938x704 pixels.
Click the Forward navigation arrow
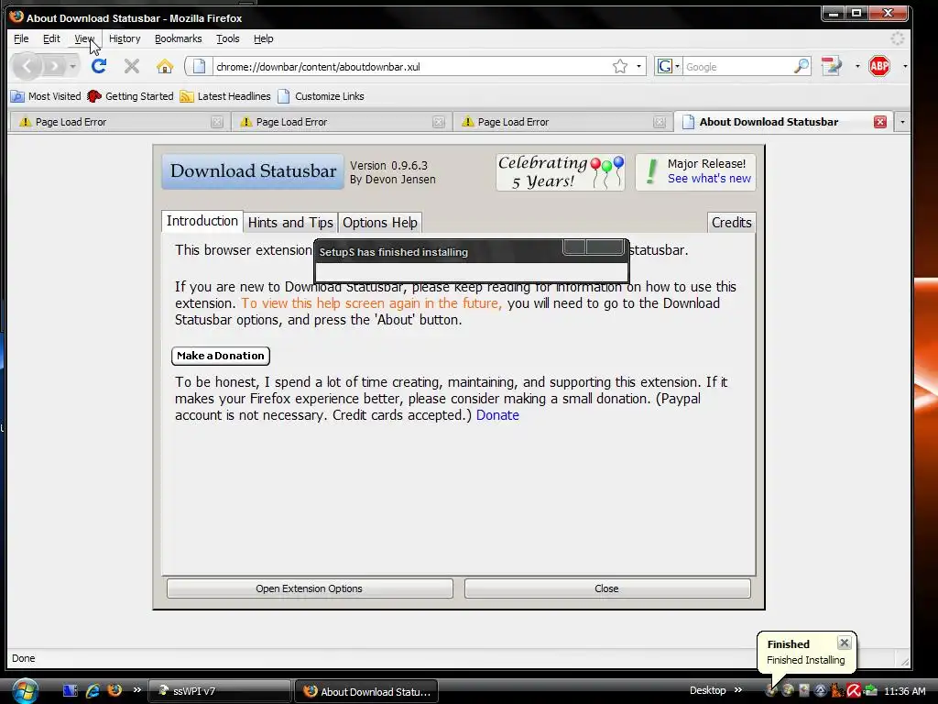(x=54, y=66)
